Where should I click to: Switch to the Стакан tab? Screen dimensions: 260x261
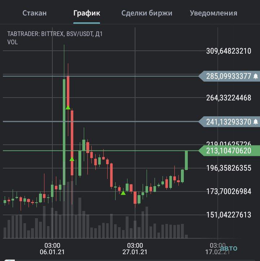pos(35,13)
